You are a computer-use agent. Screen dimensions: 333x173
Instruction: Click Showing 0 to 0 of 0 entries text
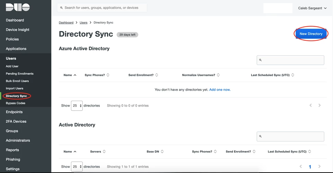click(x=128, y=106)
